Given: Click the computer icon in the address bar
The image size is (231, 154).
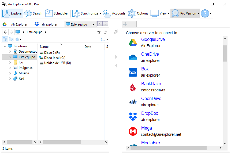Looking at the screenshot, I should click(18, 32).
